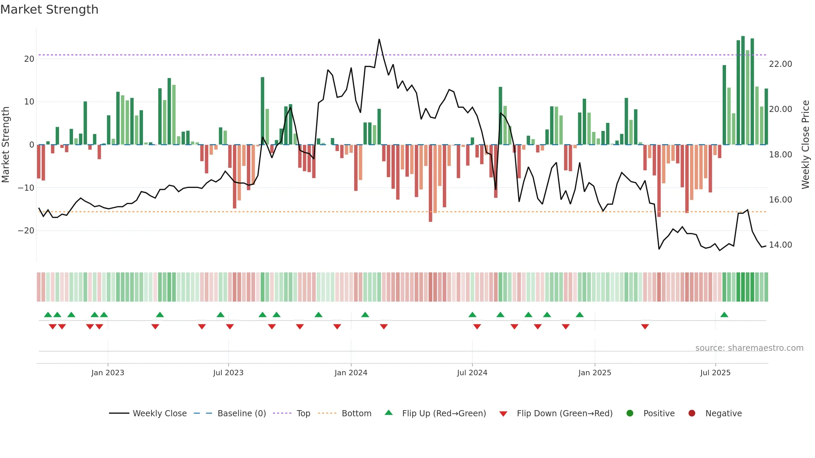Screen dimensions: 815x458
Task: Click the −20 market strength axis label
Action: tap(26, 231)
